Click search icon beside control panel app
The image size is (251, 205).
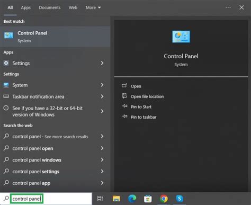6,183
